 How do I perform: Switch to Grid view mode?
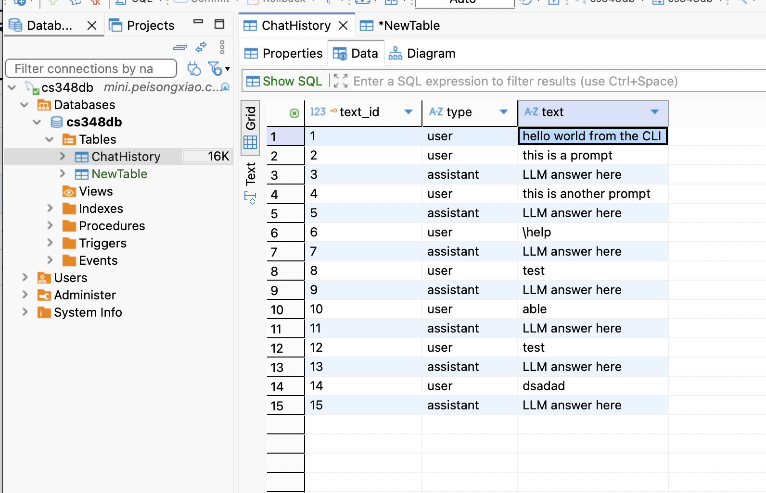(250, 127)
